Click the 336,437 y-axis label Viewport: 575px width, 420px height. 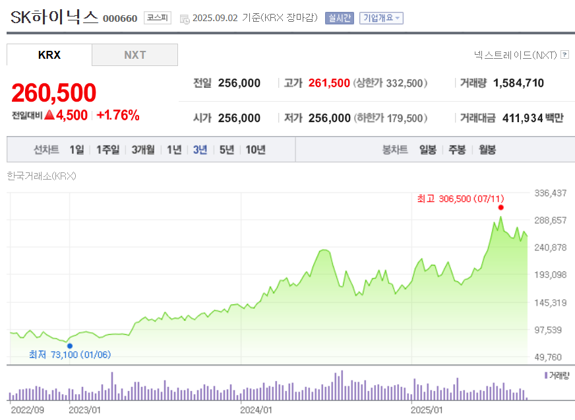point(551,193)
